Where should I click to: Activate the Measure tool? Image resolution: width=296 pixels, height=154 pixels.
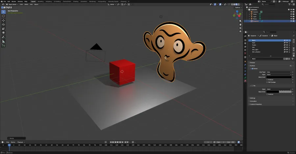[x=4, y=41]
